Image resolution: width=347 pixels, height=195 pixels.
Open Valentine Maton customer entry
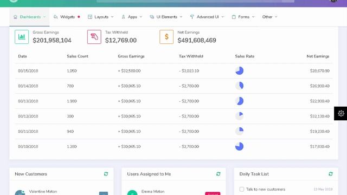pyautogui.click(x=43, y=191)
